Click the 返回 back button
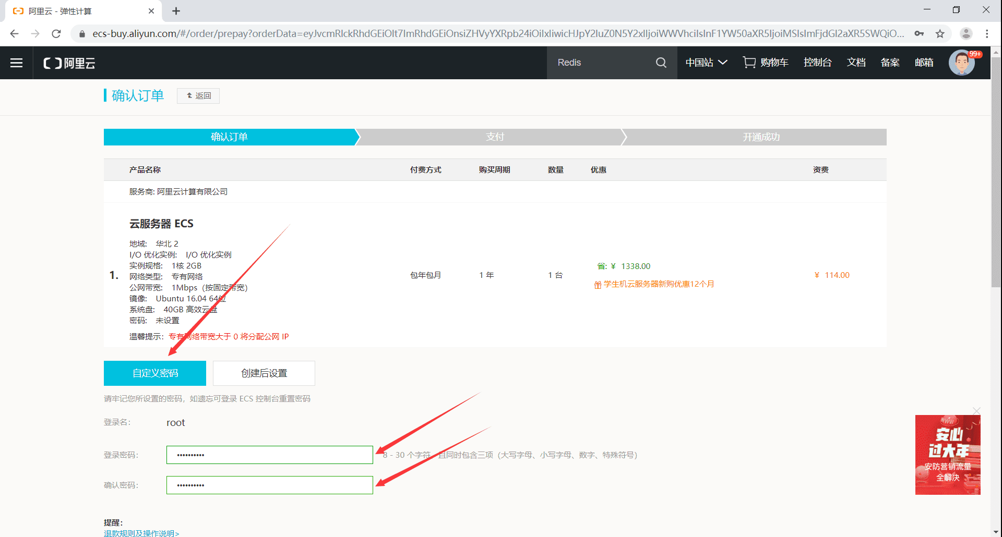 198,96
